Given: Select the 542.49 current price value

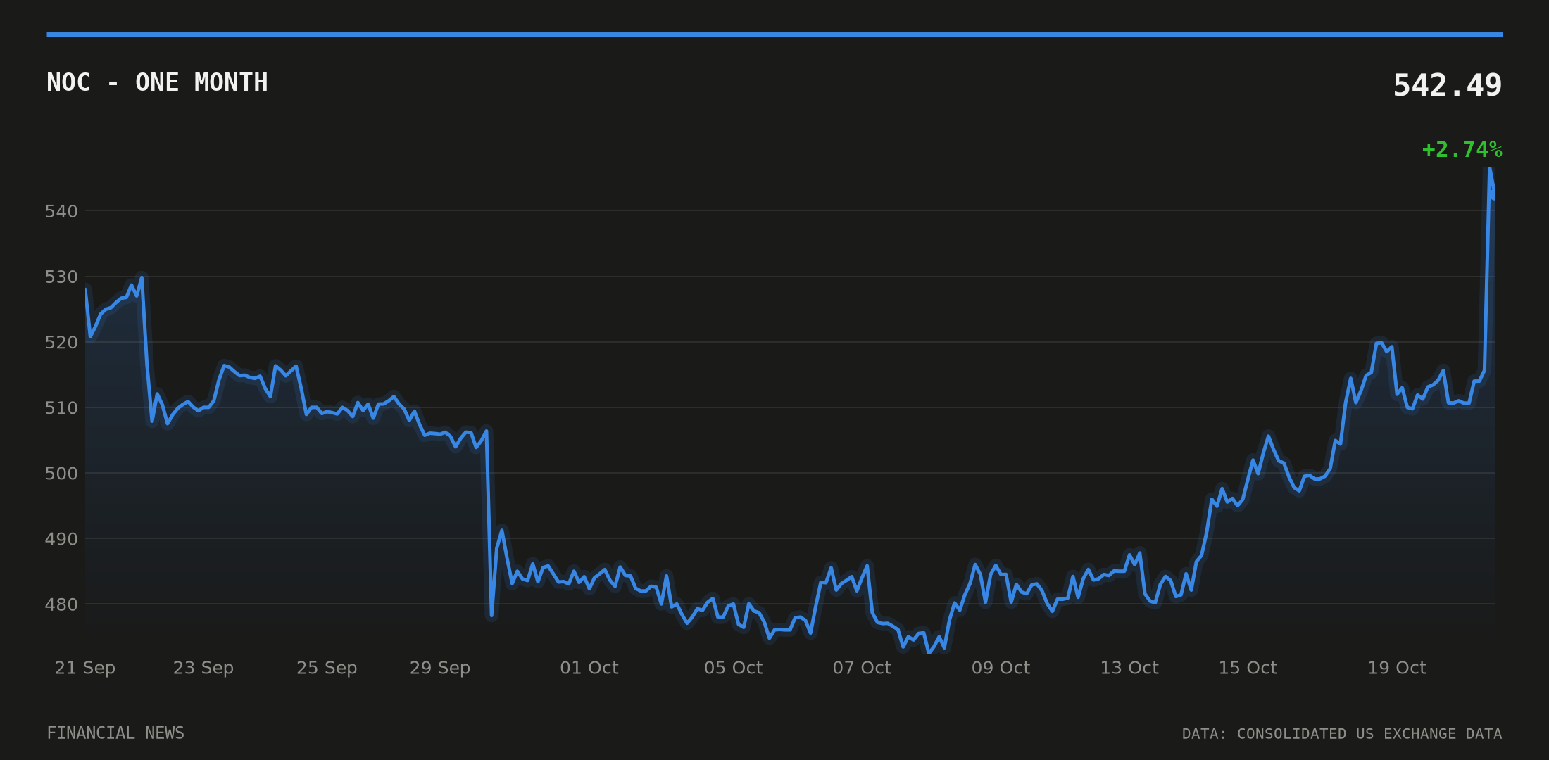Looking at the screenshot, I should 1448,86.
